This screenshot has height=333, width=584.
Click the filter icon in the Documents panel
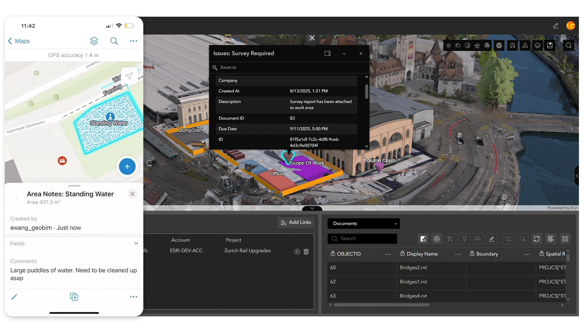[464, 239]
